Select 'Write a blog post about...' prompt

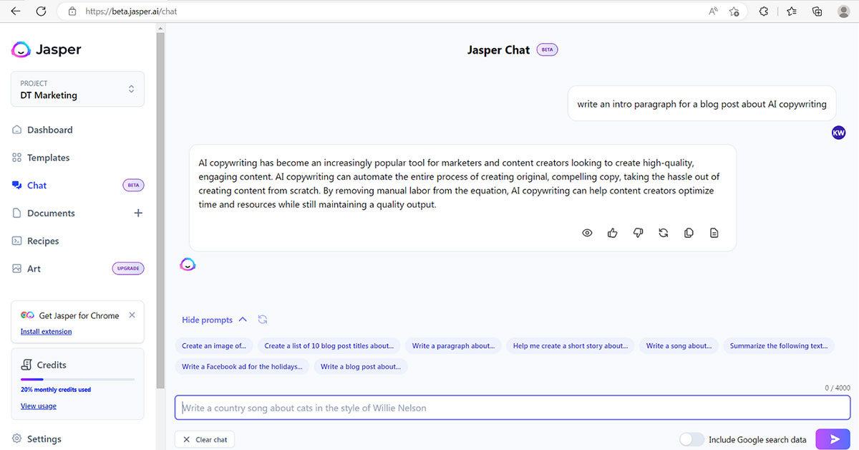361,366
